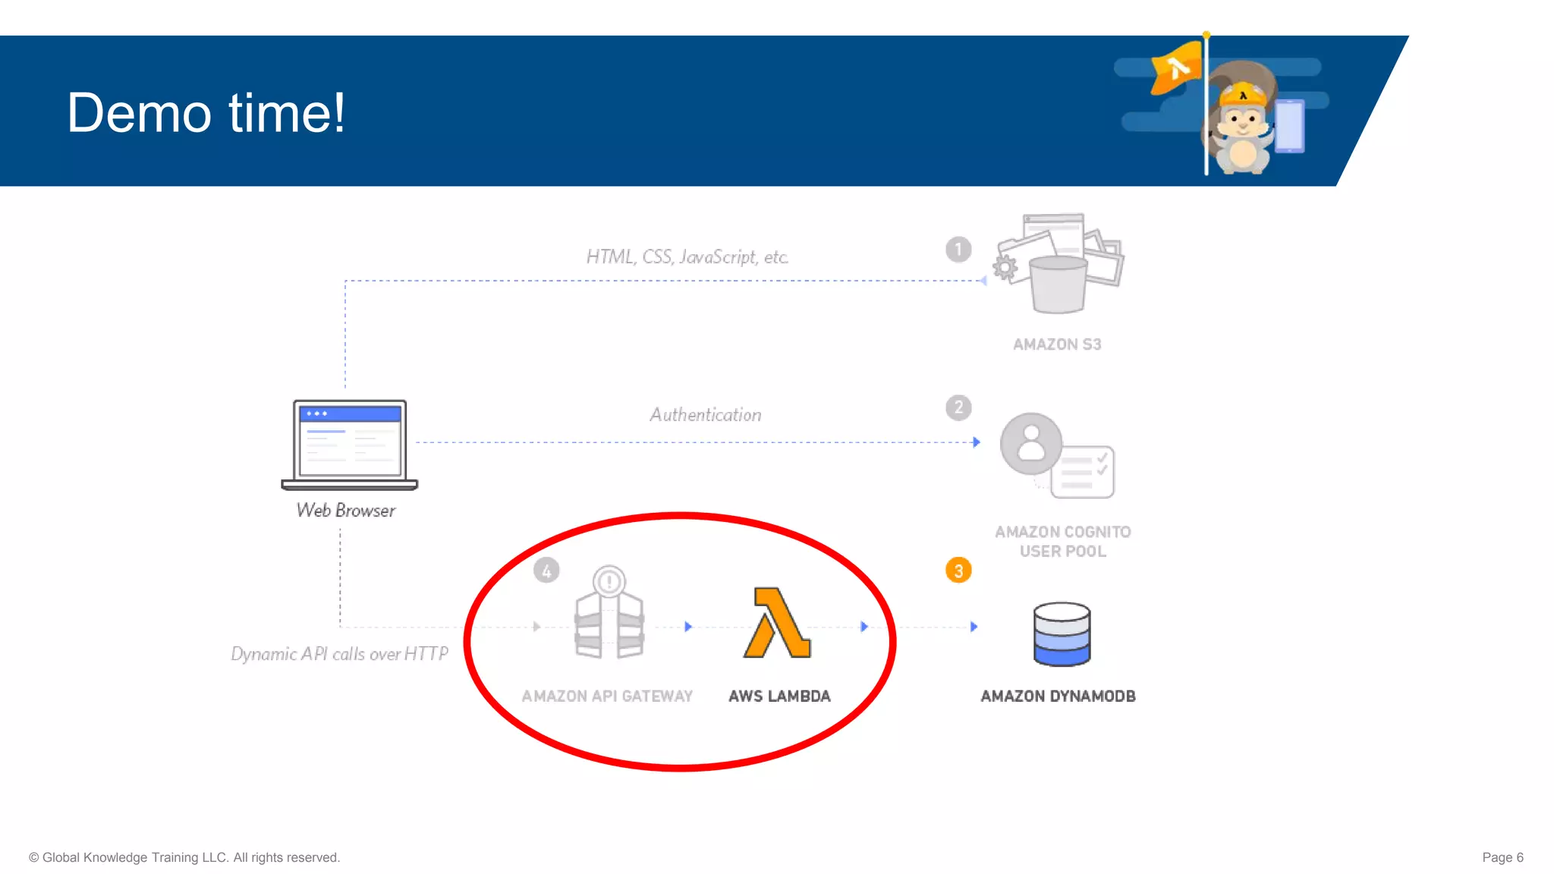Click the orange AWS Lambda icon
Screen dimensions: 1554x874
777,623
